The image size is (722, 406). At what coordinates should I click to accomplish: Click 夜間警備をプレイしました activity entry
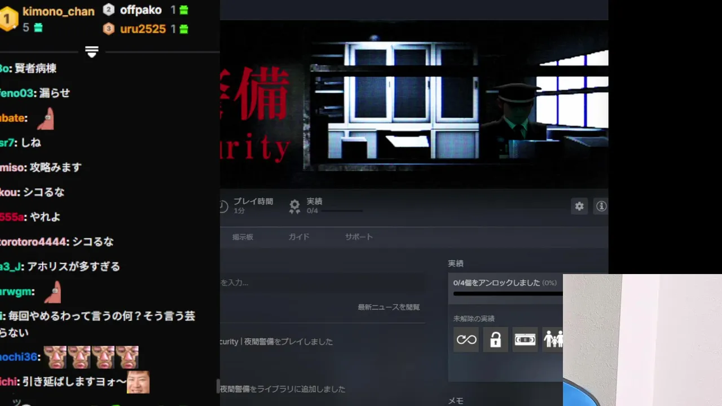point(276,342)
